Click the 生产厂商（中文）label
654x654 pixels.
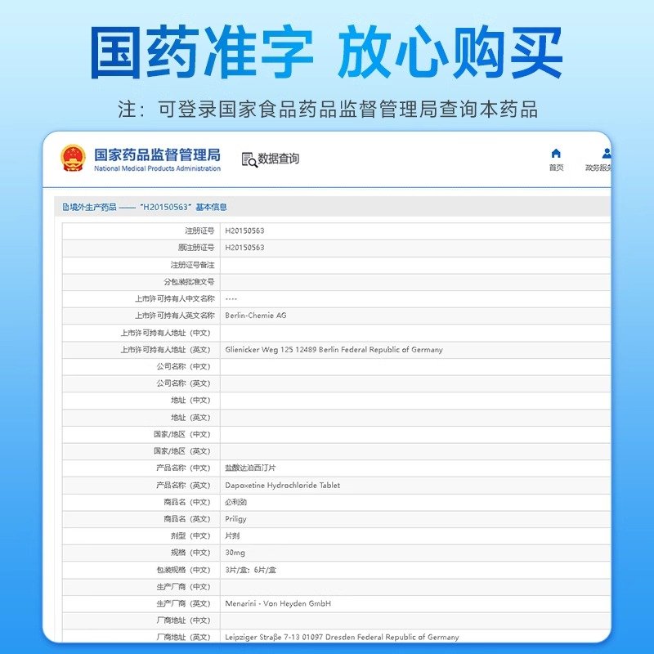pos(183,587)
